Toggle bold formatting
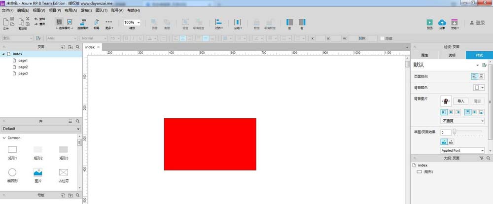This screenshot has height=204, width=493. (126, 38)
